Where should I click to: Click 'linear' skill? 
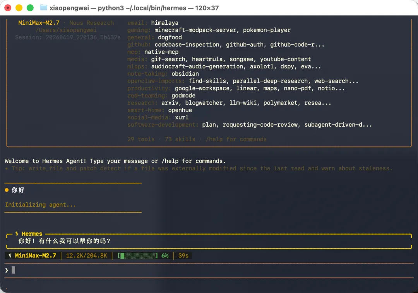246,88
